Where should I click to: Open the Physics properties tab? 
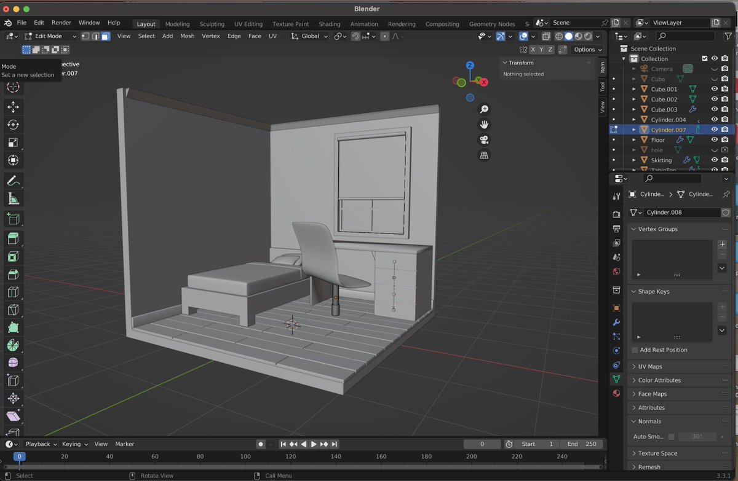click(x=616, y=351)
